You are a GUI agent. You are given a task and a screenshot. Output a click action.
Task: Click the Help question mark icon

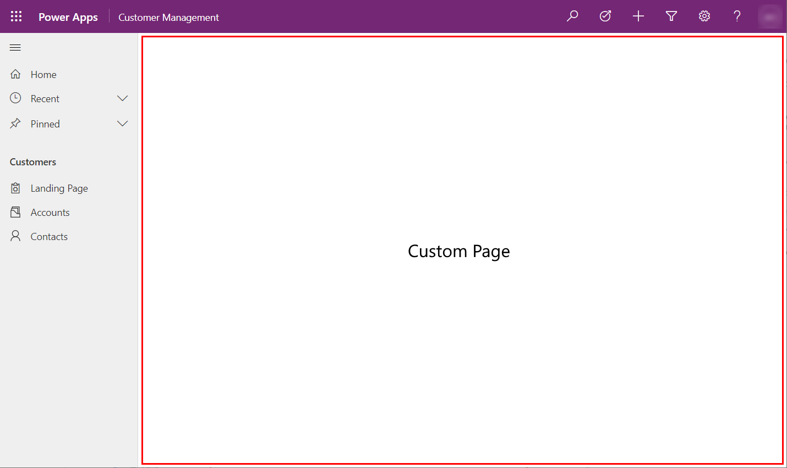(737, 16)
